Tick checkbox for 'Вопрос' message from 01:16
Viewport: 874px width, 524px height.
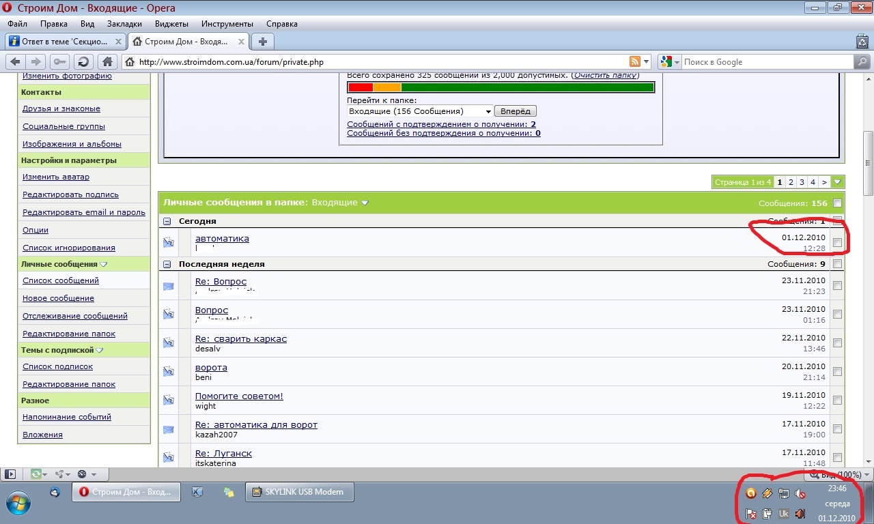(838, 315)
